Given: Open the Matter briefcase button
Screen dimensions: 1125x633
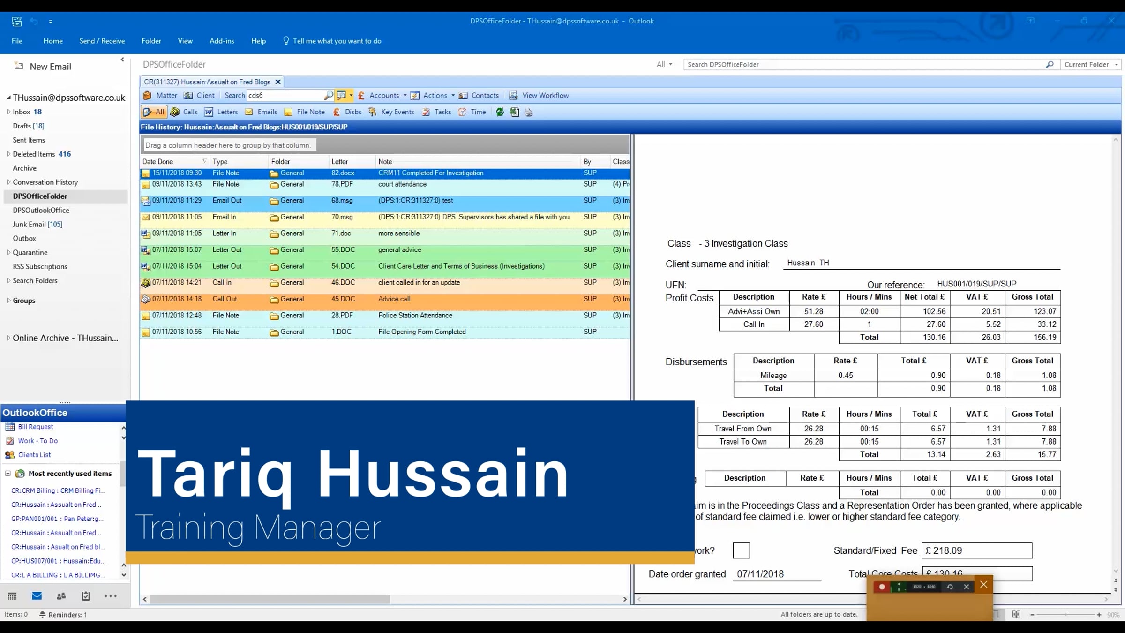Looking at the screenshot, I should pyautogui.click(x=160, y=95).
